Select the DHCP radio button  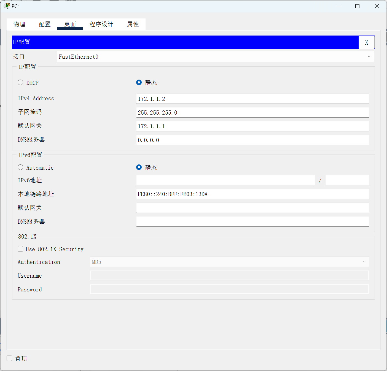[x=20, y=82]
